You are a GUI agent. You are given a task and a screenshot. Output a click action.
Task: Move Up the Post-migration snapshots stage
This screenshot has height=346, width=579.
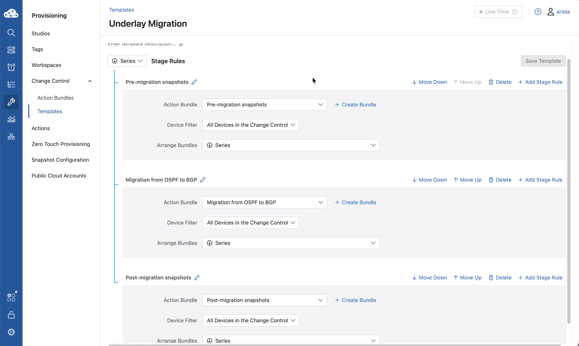pos(467,278)
